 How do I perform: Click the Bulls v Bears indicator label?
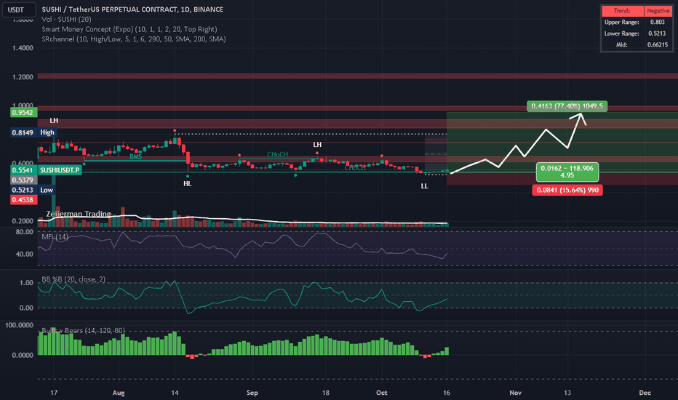(83, 331)
